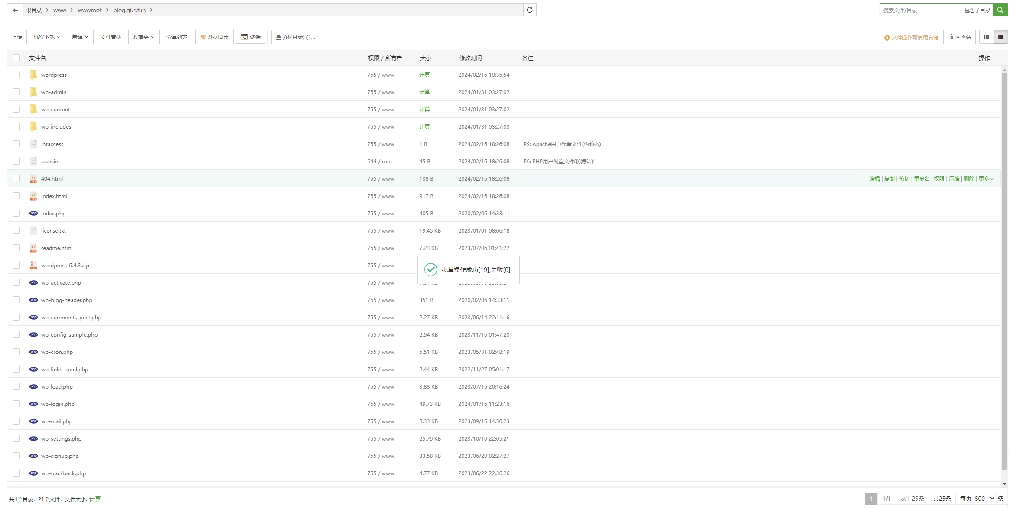1010x509 pixels.
Task: Click the back arrow in path bar
Action: tap(15, 10)
